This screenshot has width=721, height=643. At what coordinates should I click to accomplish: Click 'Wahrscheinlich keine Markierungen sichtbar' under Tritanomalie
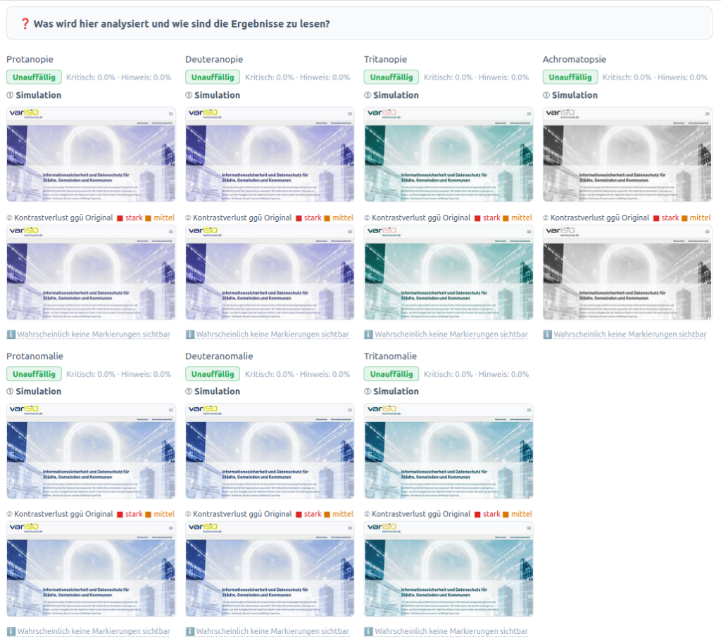click(x=451, y=631)
